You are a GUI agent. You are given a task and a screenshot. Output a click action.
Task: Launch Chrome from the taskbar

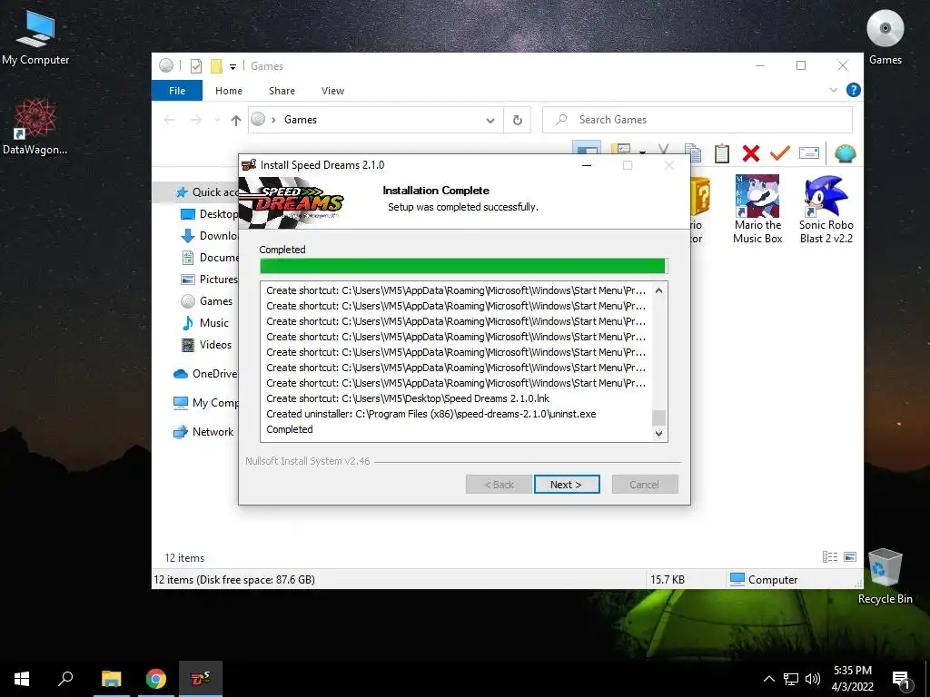coord(156,679)
